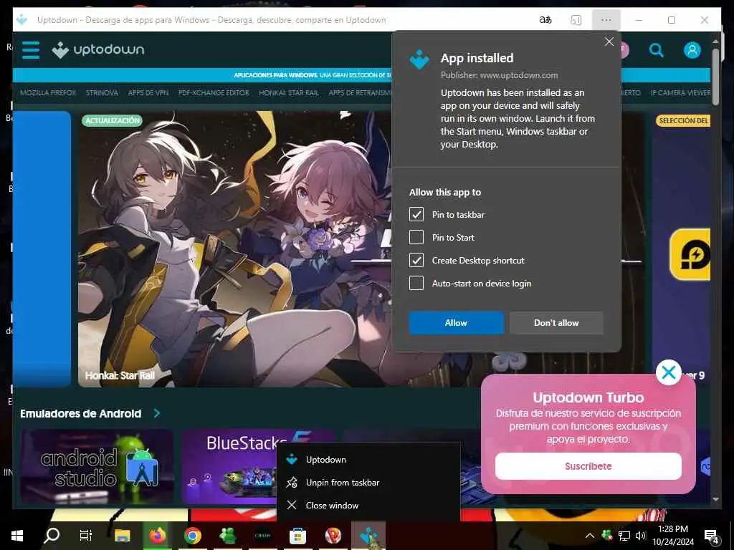Open the Apps de VPN link

[148, 92]
